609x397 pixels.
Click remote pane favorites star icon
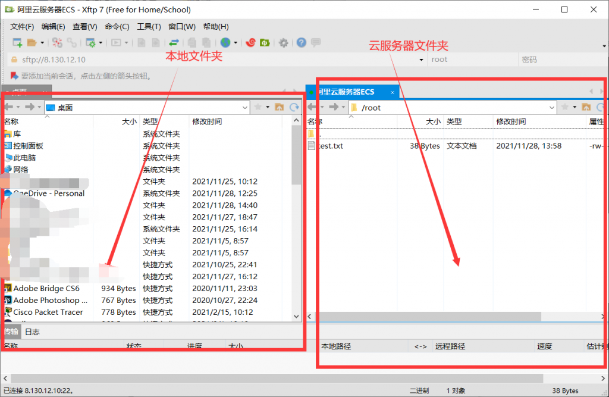[565, 107]
